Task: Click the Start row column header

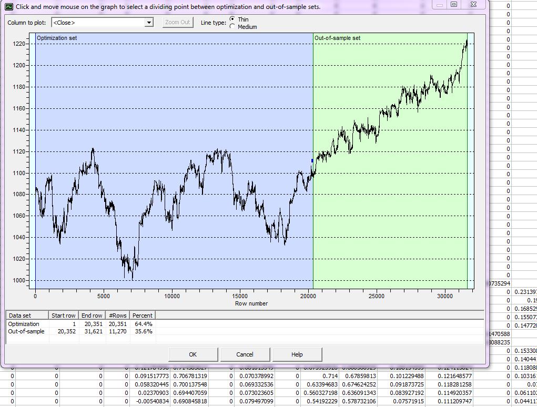Action: [x=64, y=316]
